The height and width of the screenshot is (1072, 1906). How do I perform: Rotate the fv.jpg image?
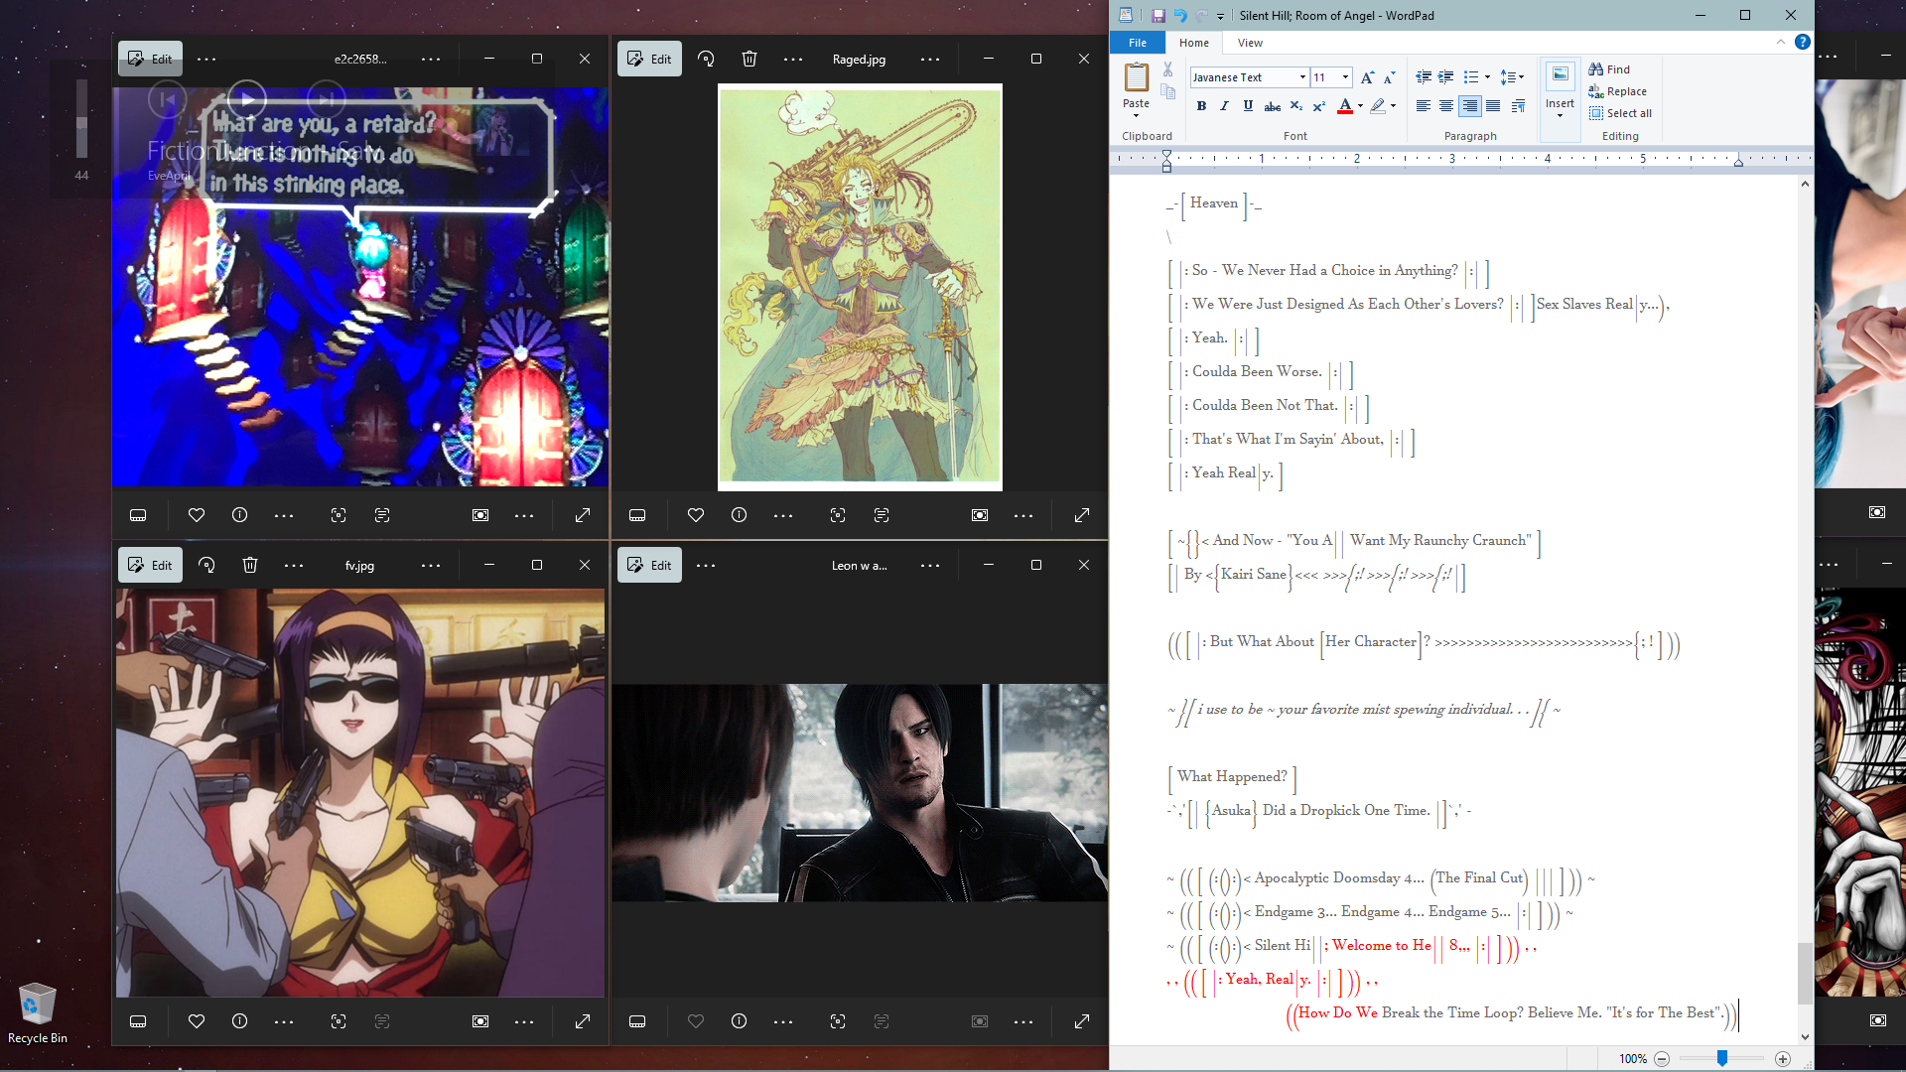tap(206, 566)
